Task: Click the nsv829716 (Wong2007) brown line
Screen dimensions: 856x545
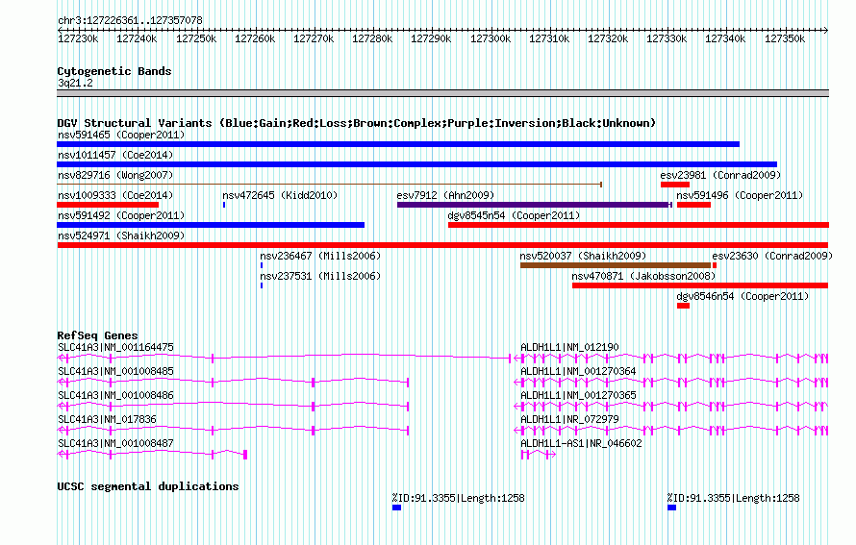Action: (x=329, y=185)
